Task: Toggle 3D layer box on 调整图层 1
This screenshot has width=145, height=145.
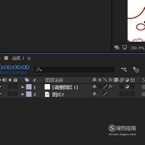Action: click(133, 87)
